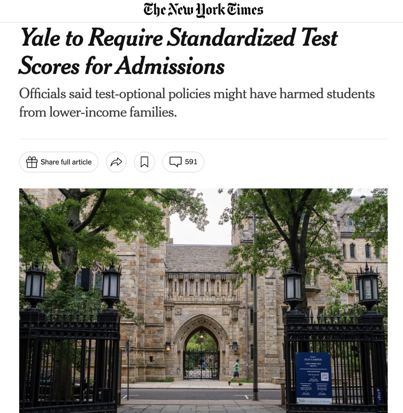
Task: Click the divider line below the summary
Action: (x=203, y=139)
